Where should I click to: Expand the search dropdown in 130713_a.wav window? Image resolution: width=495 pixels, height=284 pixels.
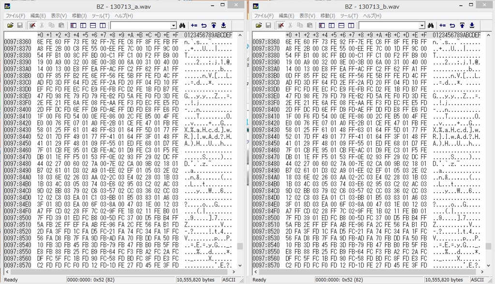tap(174, 25)
